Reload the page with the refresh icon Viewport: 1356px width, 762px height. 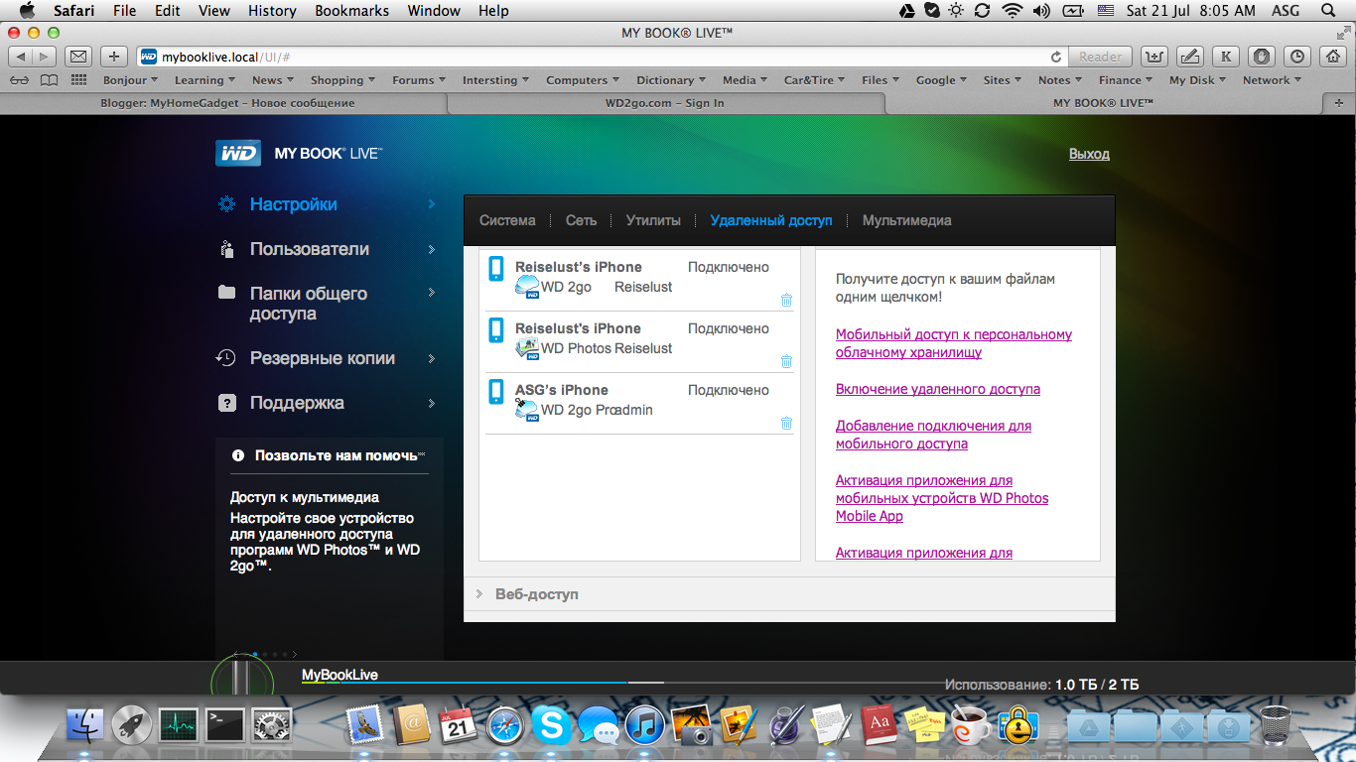pyautogui.click(x=1056, y=58)
